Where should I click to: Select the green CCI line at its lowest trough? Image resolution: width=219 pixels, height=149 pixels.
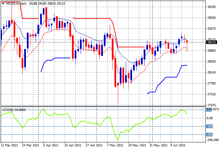pos(118,140)
